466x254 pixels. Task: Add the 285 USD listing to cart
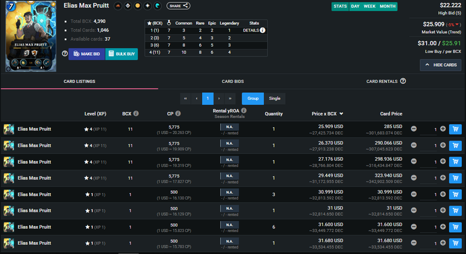tap(455, 129)
